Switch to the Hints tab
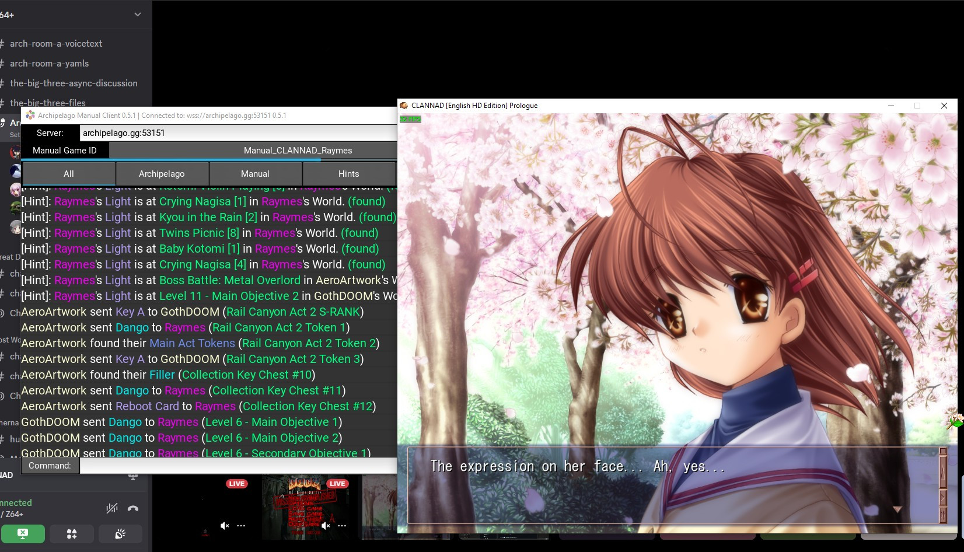Screen dimensions: 964x552 click(348, 174)
